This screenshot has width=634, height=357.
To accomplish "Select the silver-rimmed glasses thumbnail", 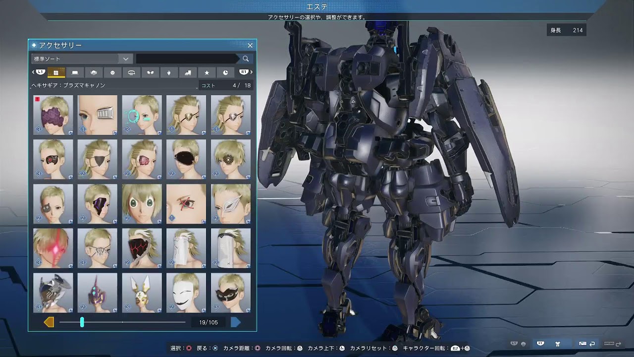I will click(98, 248).
